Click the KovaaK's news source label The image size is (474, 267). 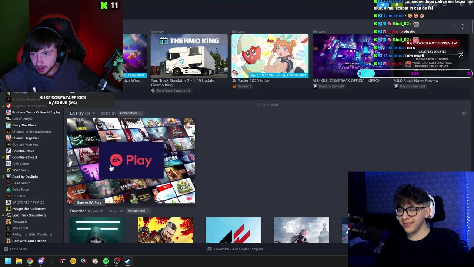(244, 86)
